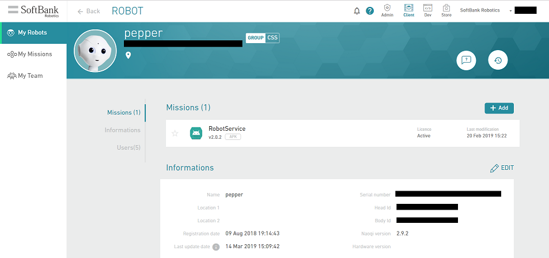Jump to the Users(5) section tab

click(x=128, y=148)
